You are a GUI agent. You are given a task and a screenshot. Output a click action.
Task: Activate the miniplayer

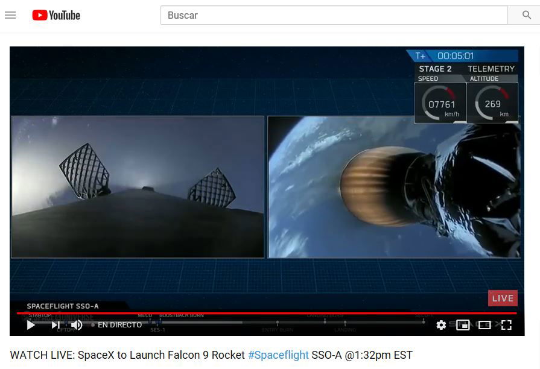point(463,325)
